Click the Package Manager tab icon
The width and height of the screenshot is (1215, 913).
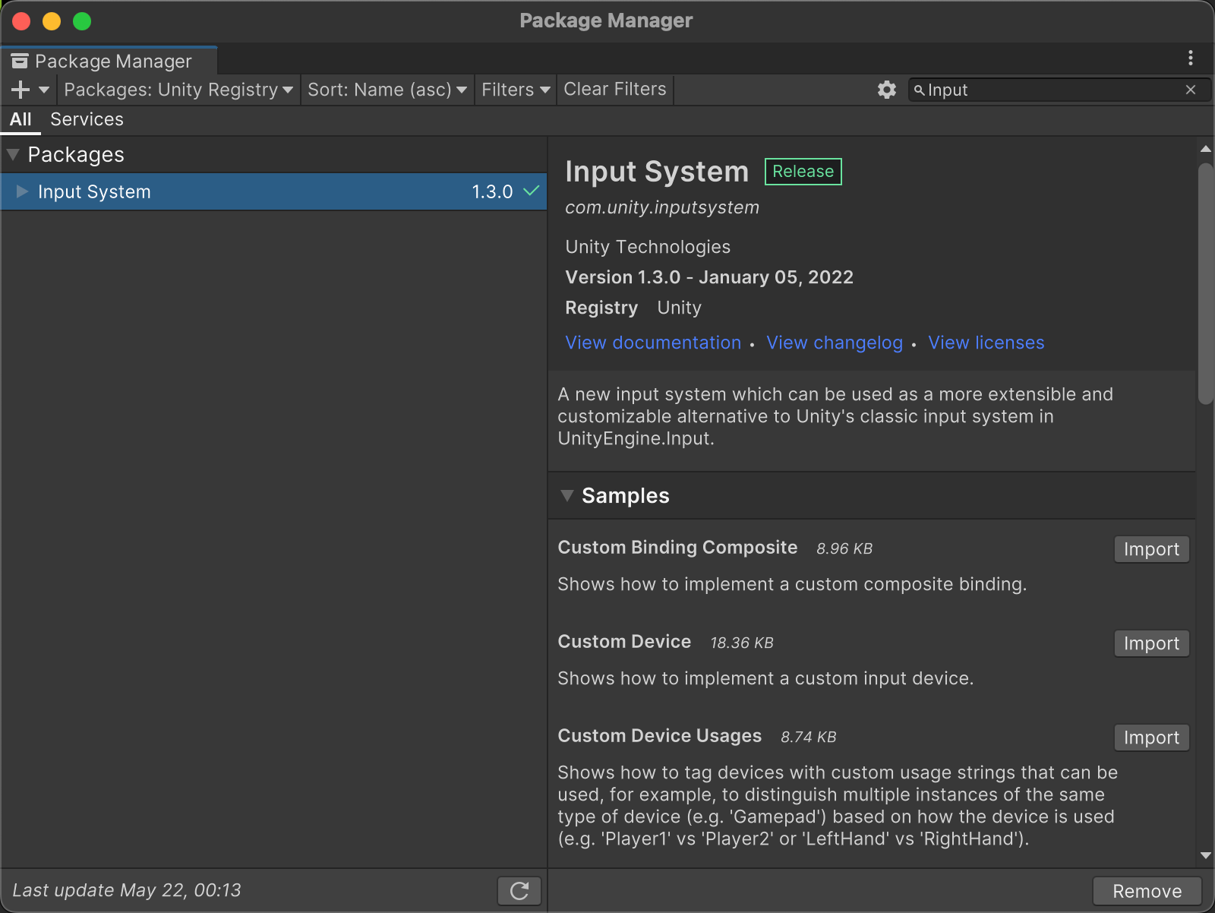pos(20,61)
